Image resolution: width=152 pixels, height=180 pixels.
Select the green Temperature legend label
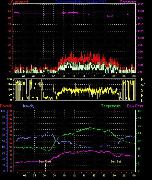(111, 106)
